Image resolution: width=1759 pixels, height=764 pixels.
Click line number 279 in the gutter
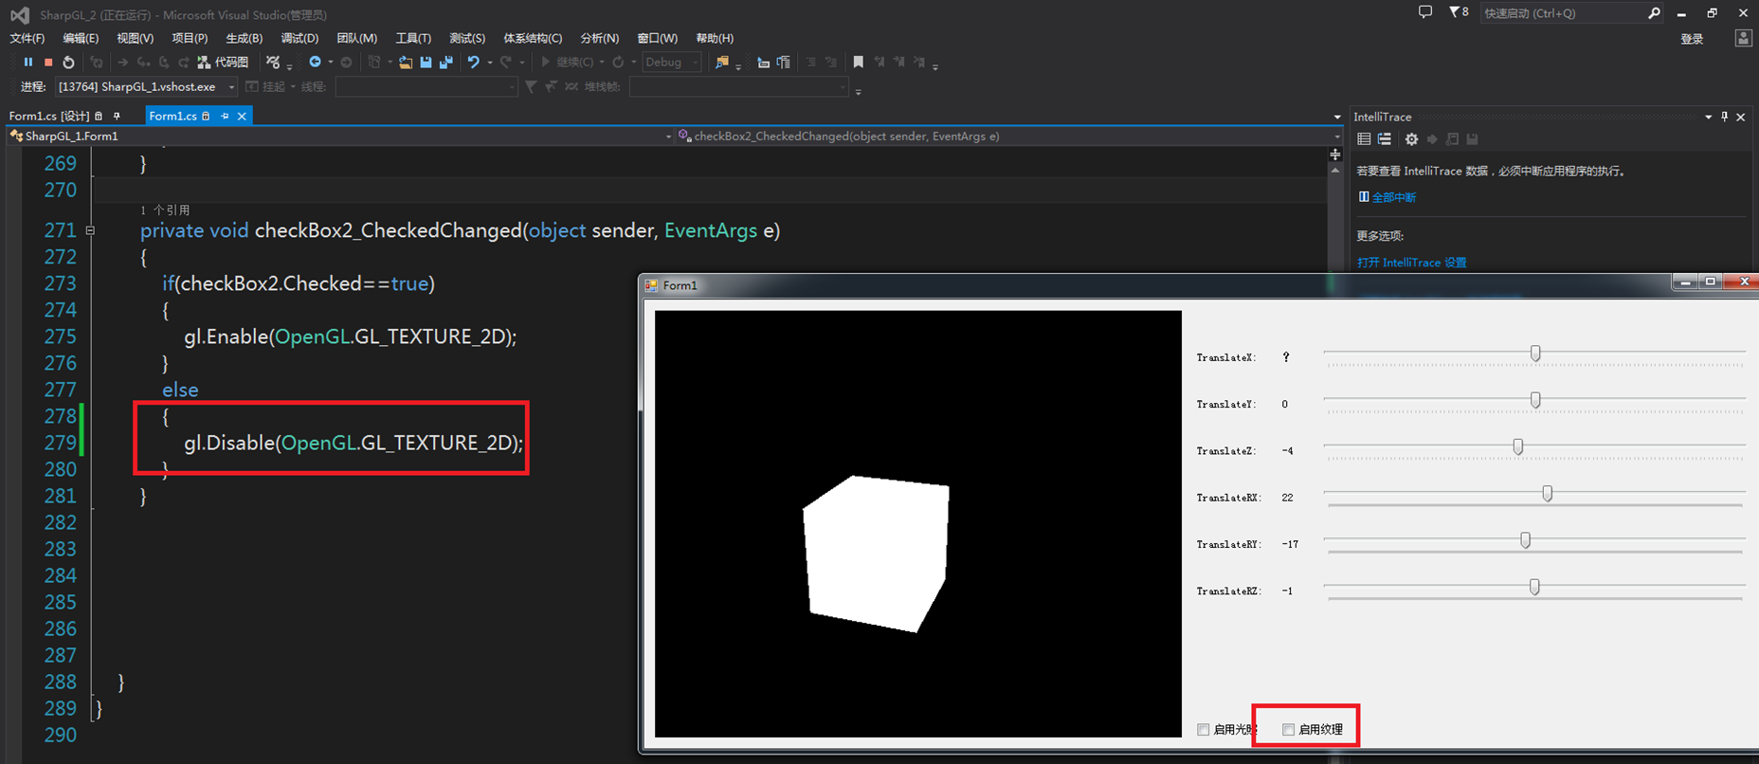[60, 443]
